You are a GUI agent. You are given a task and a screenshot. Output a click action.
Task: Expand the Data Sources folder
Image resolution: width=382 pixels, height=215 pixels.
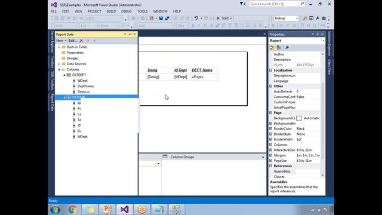coord(59,64)
